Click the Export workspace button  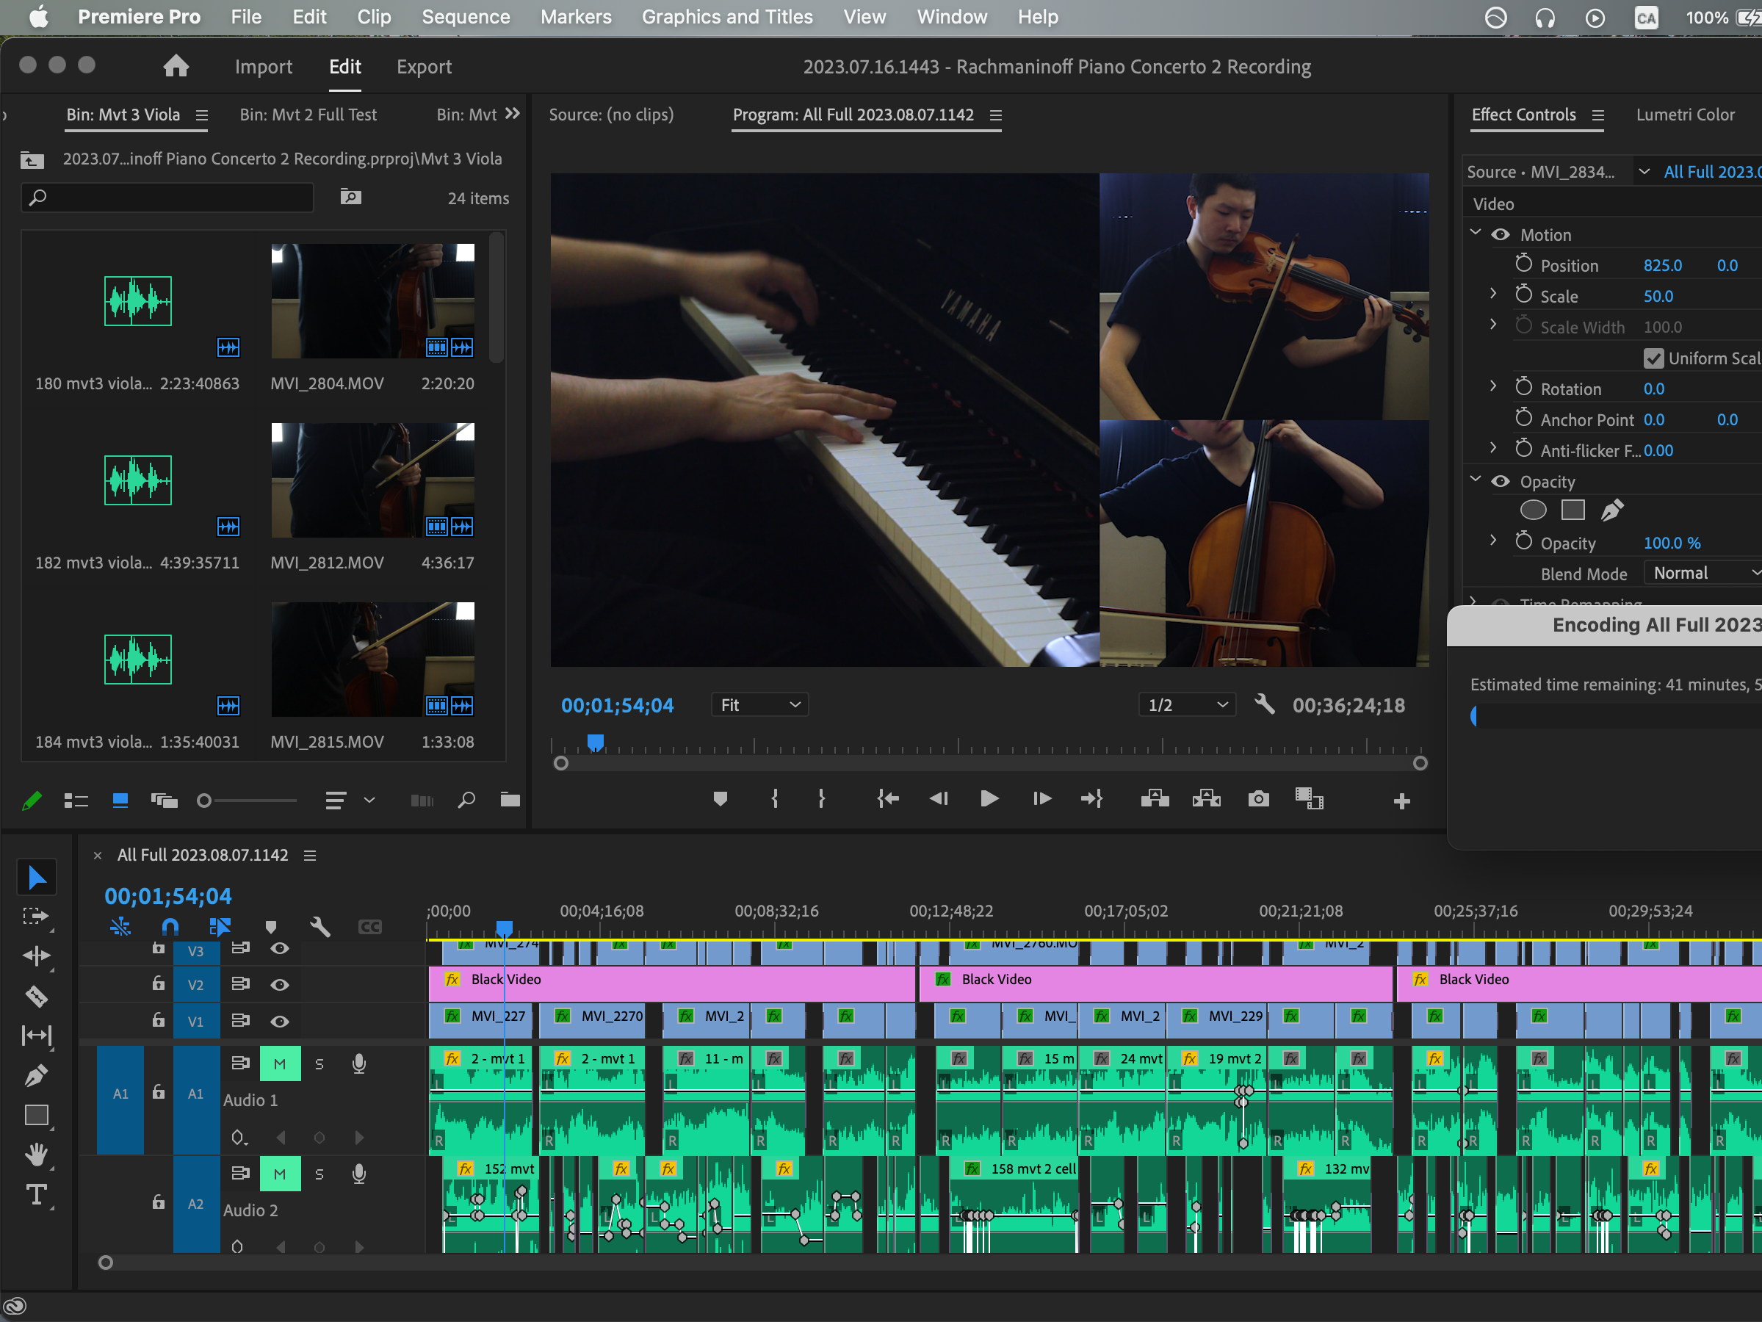coord(424,67)
